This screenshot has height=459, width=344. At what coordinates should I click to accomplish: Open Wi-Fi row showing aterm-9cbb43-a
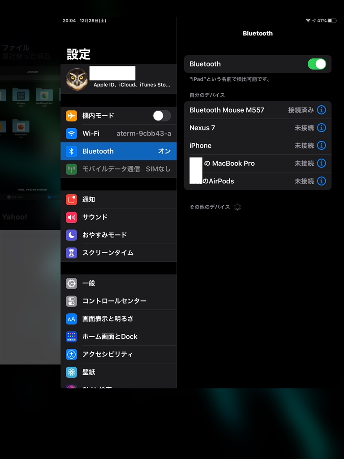[x=118, y=134]
